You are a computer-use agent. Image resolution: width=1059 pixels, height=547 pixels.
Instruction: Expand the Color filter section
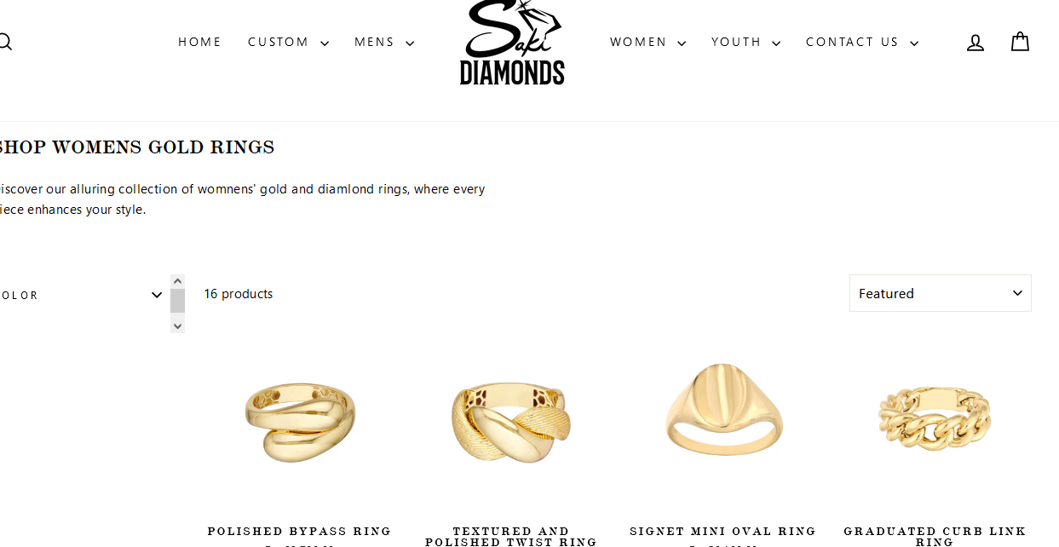[81, 295]
